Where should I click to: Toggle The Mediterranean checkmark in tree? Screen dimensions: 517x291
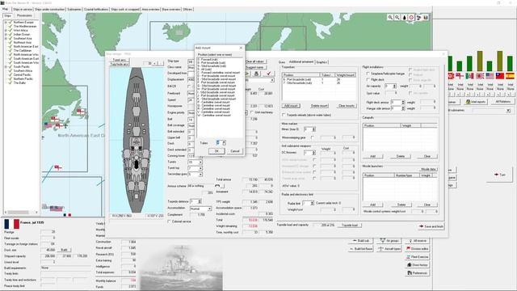click(11, 26)
